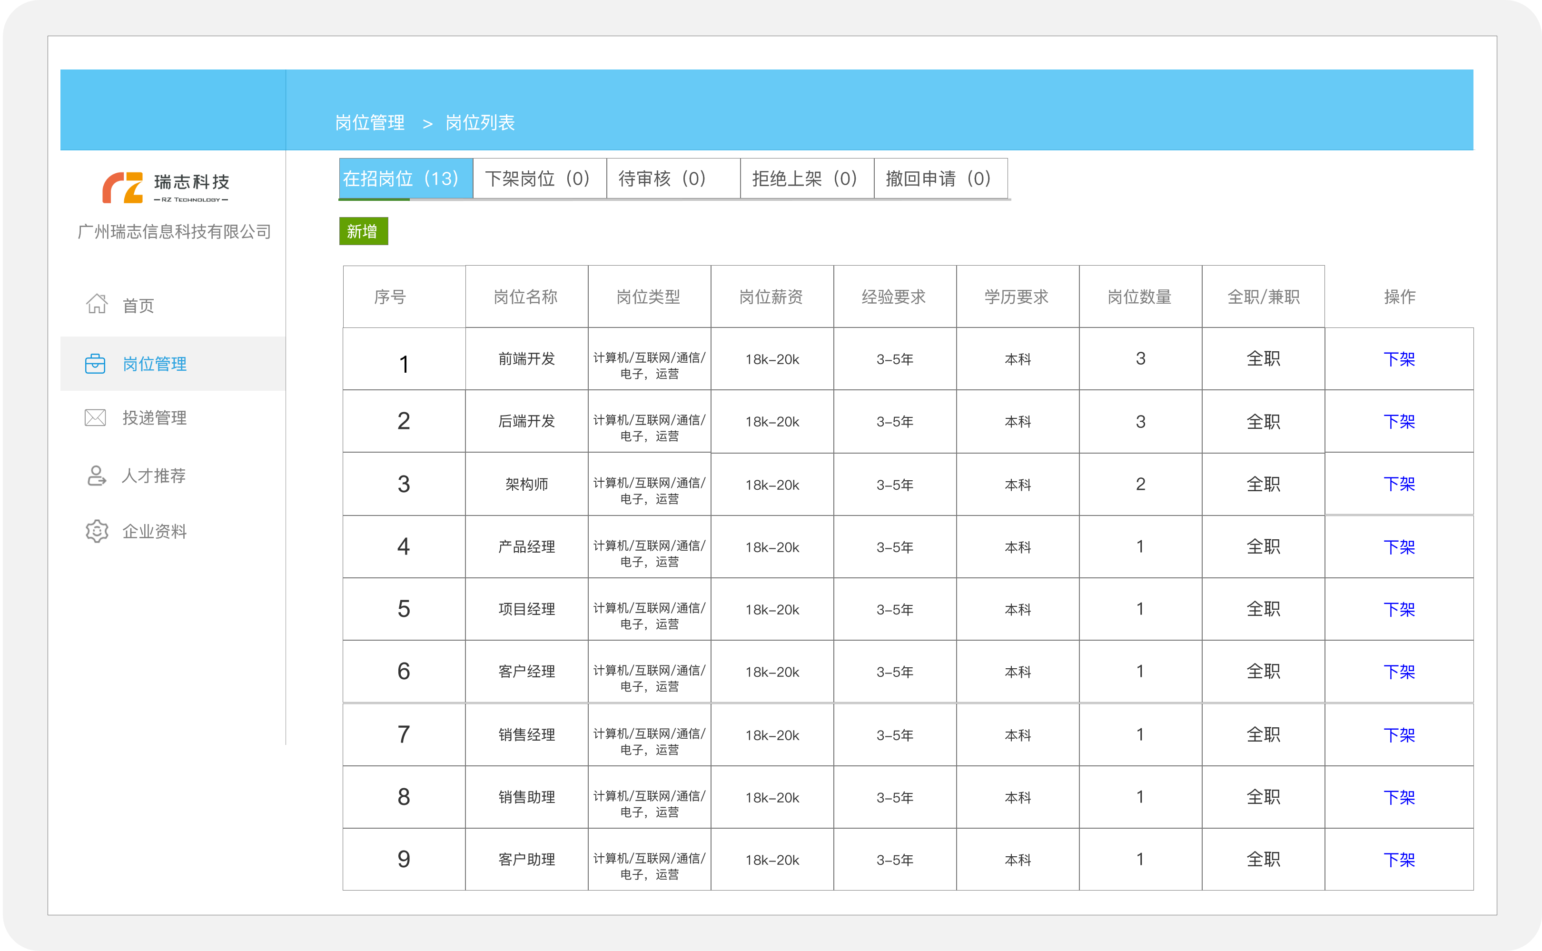Open 投递管理 menu item in sidebar

[154, 417]
